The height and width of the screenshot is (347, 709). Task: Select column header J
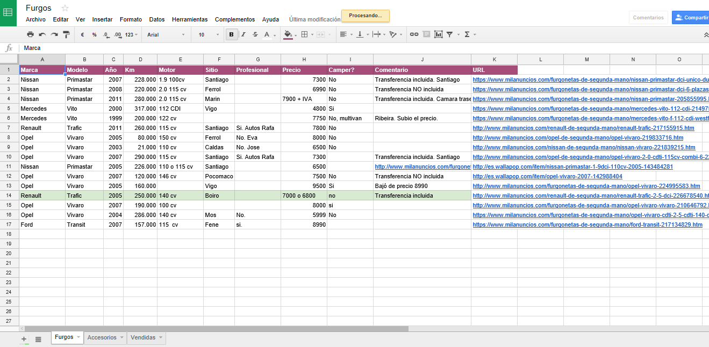pyautogui.click(x=422, y=59)
